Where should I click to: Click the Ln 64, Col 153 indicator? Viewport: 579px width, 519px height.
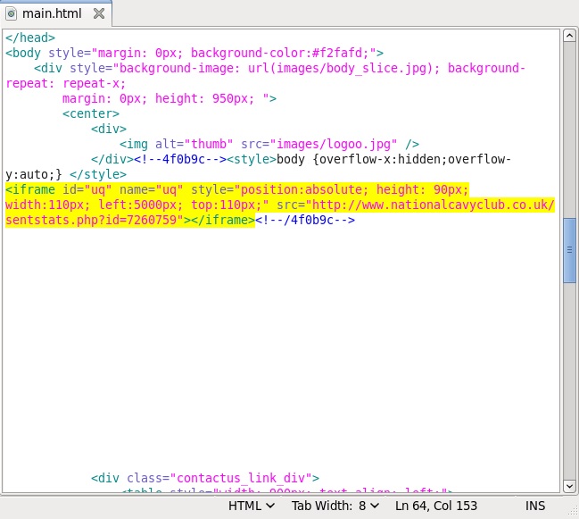pyautogui.click(x=435, y=506)
